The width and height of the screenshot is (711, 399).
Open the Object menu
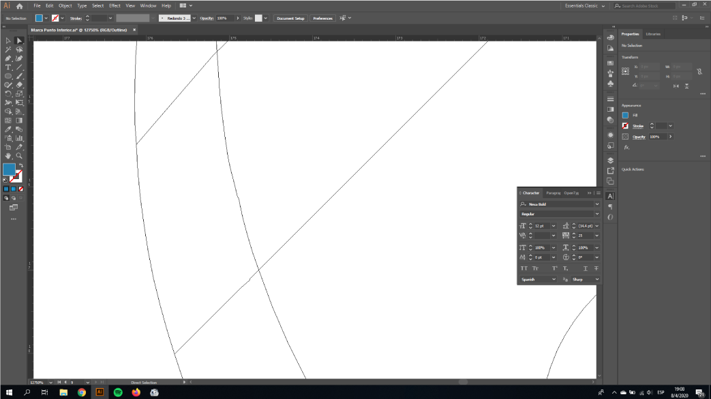click(65, 5)
